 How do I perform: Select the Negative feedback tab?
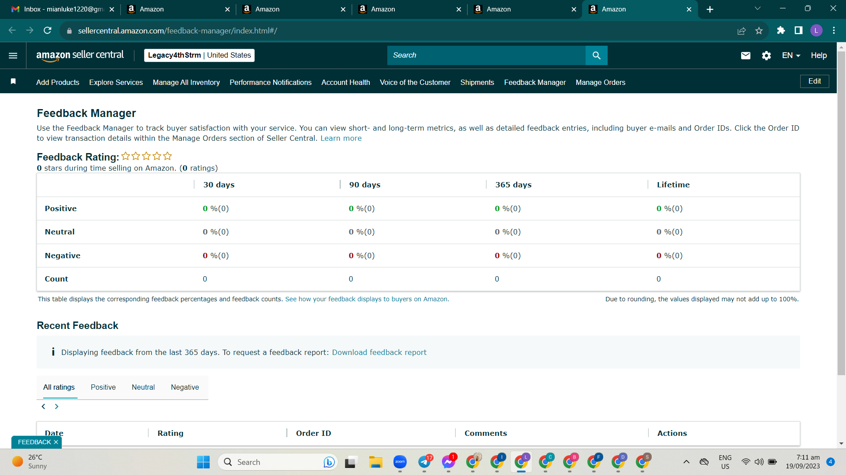185,387
